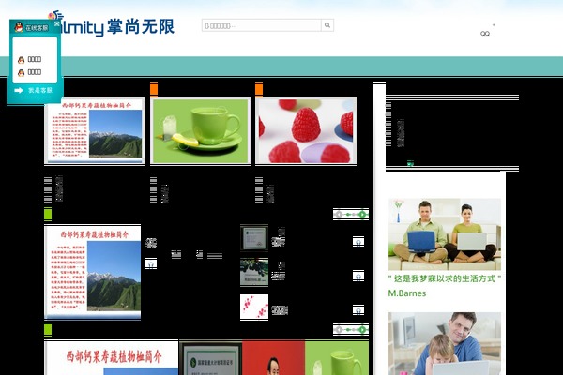Click the headphone icon in the grapes row
Screen dimensions: 563x375
(x=358, y=276)
